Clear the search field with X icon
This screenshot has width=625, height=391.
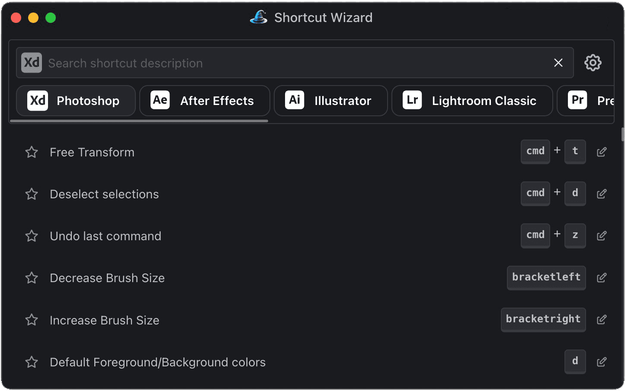[x=558, y=63]
